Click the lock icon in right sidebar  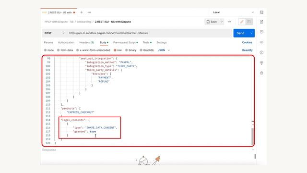coord(261,73)
